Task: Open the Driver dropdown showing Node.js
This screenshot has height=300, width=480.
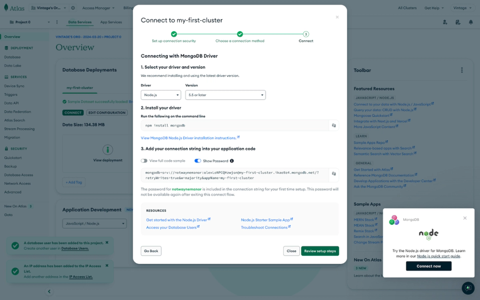Action: tap(160, 95)
